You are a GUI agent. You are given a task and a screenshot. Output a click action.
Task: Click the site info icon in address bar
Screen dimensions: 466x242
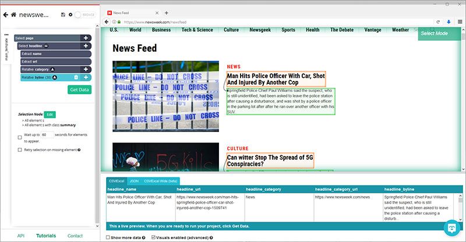click(x=114, y=22)
